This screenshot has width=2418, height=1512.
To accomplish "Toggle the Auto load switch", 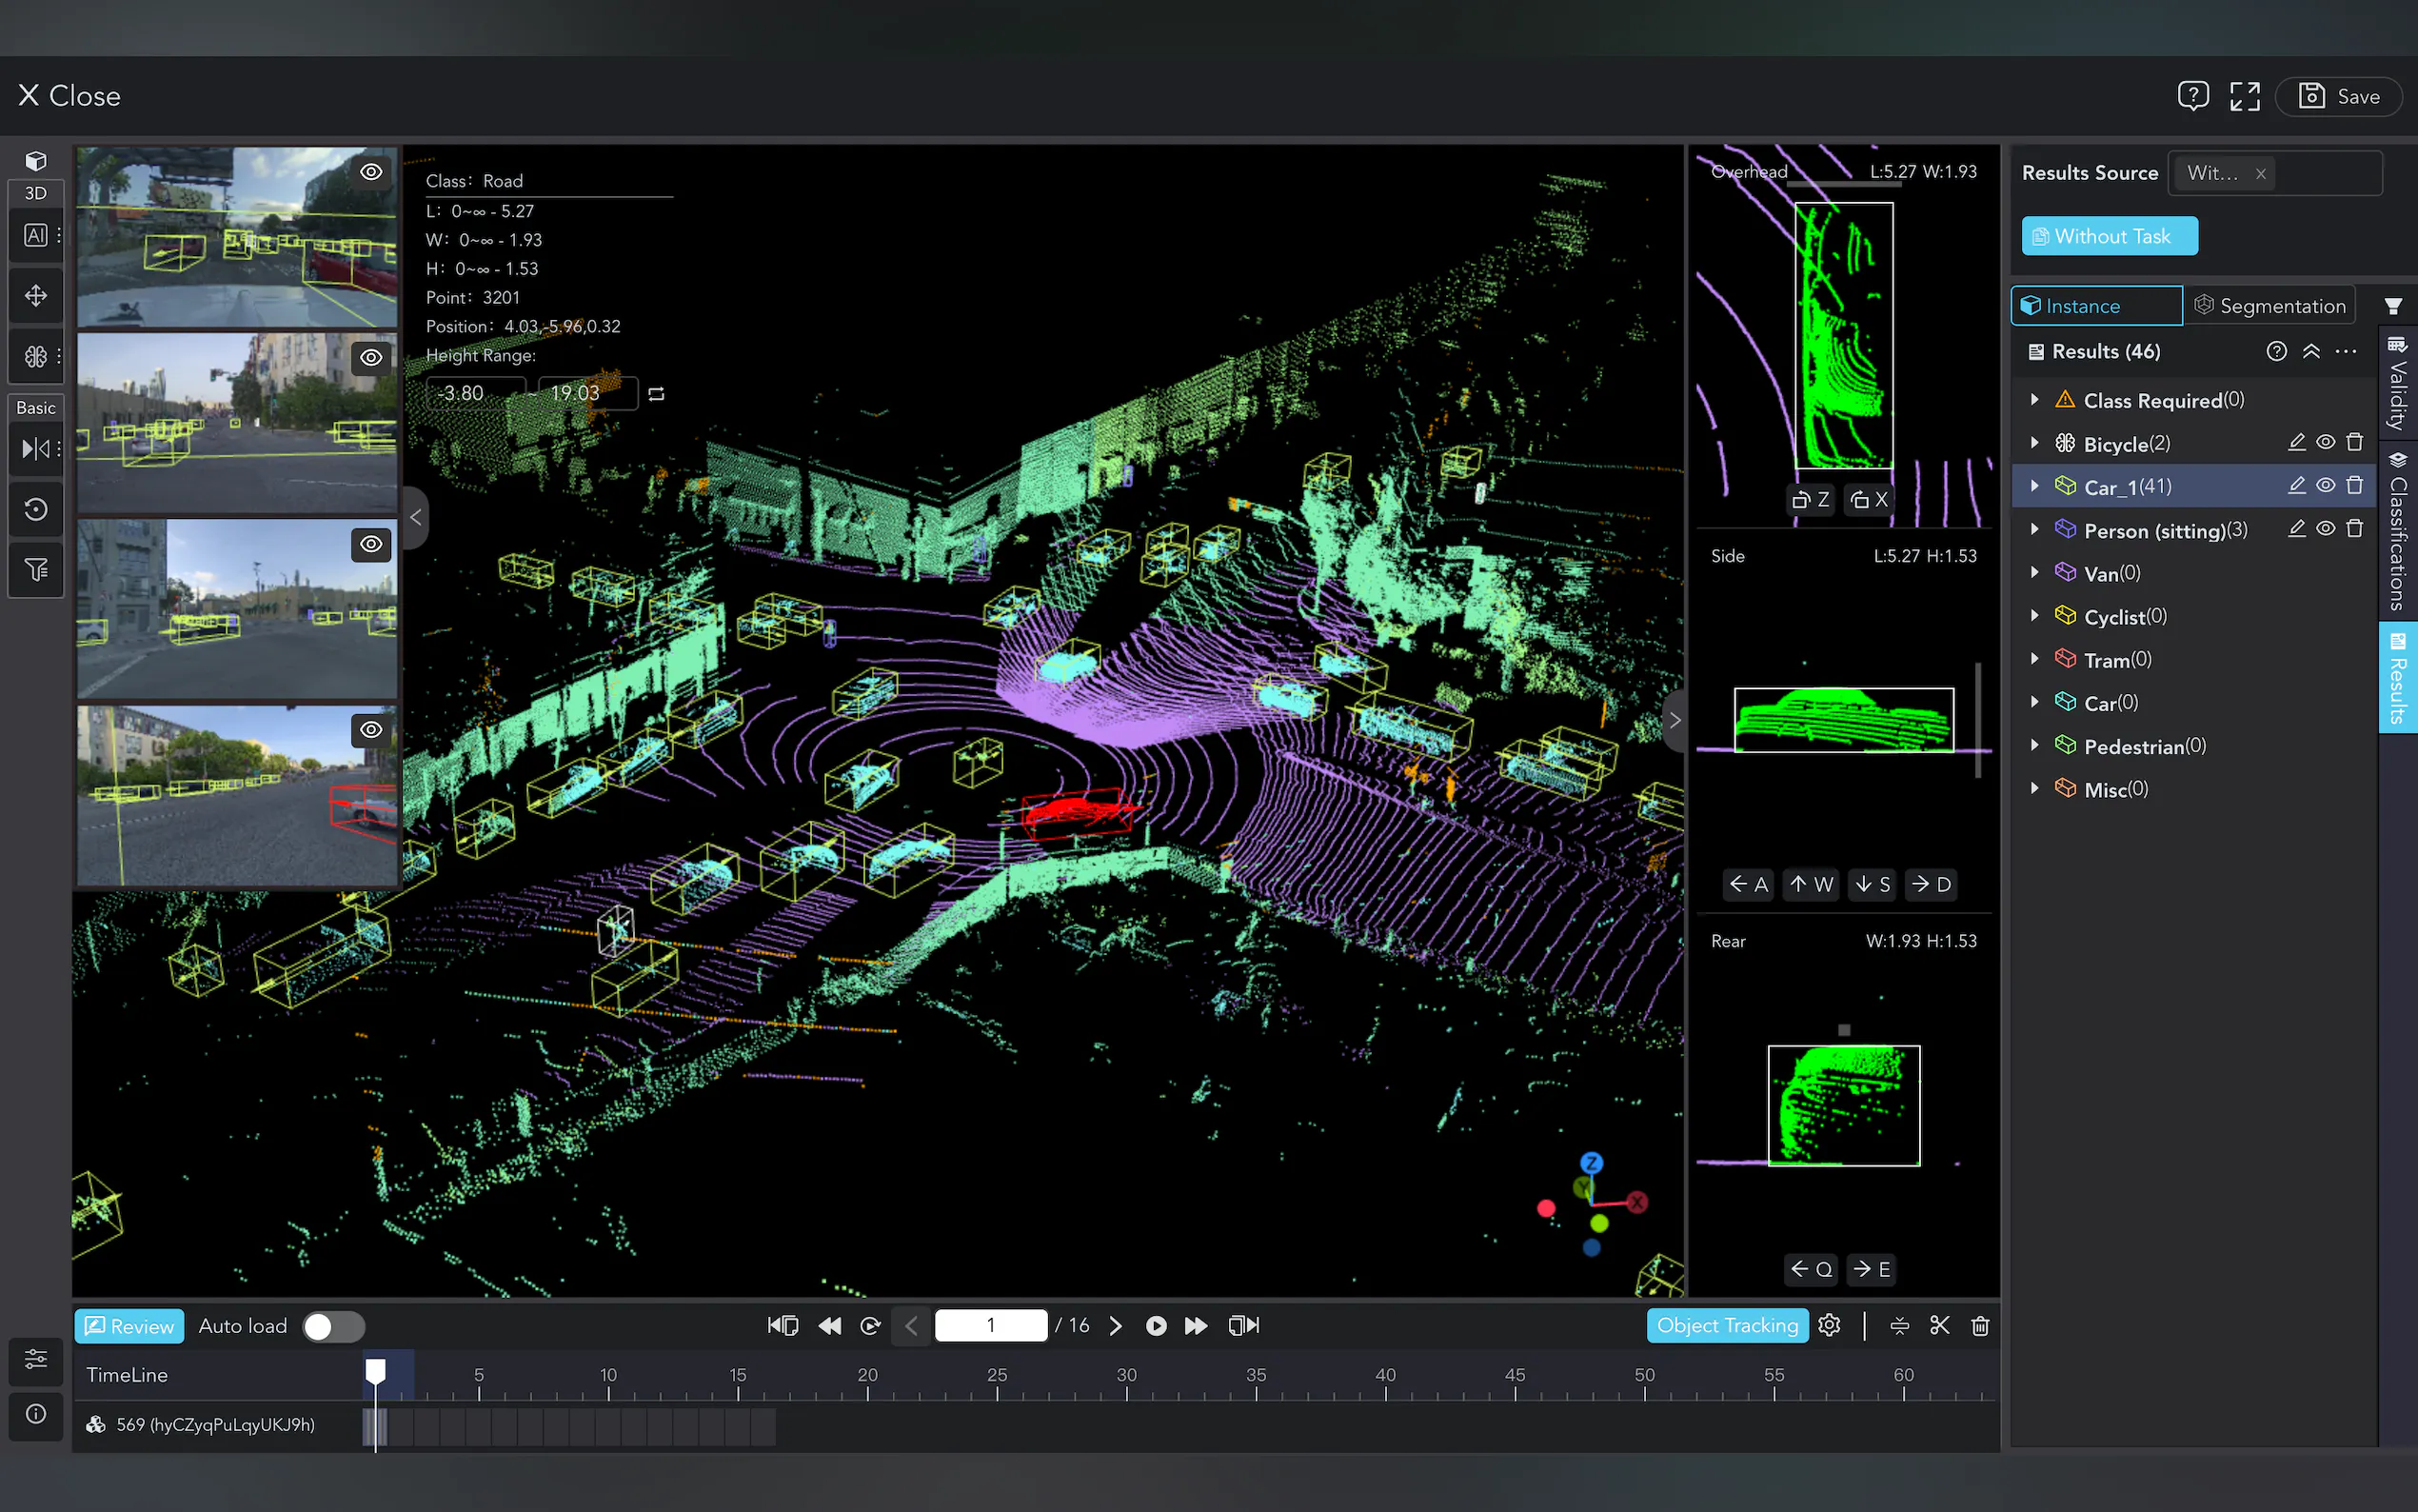I will 333,1326.
